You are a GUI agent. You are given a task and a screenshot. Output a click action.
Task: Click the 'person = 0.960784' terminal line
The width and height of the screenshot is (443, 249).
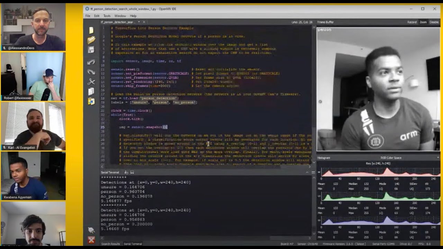click(x=123, y=192)
